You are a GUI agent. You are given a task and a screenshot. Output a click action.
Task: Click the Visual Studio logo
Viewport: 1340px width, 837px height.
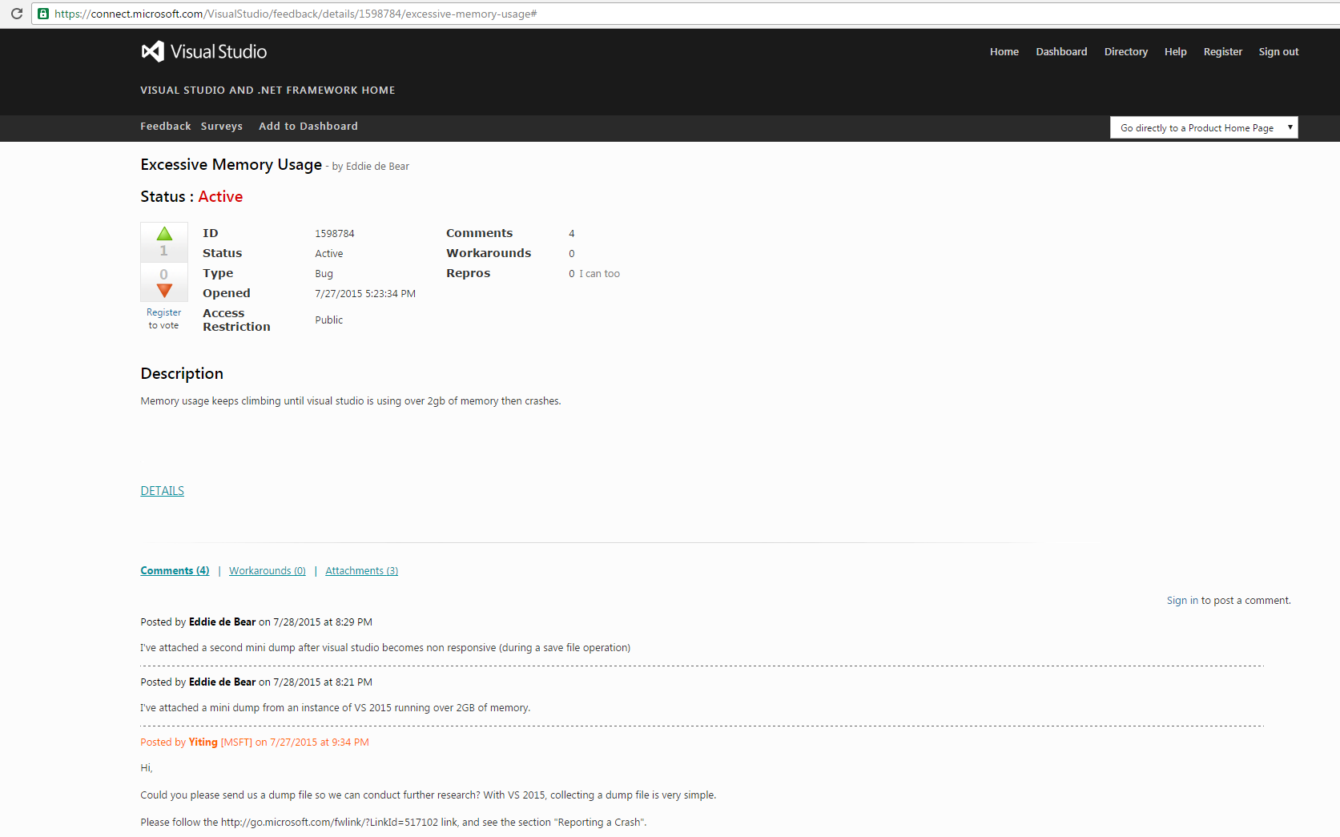pos(203,51)
